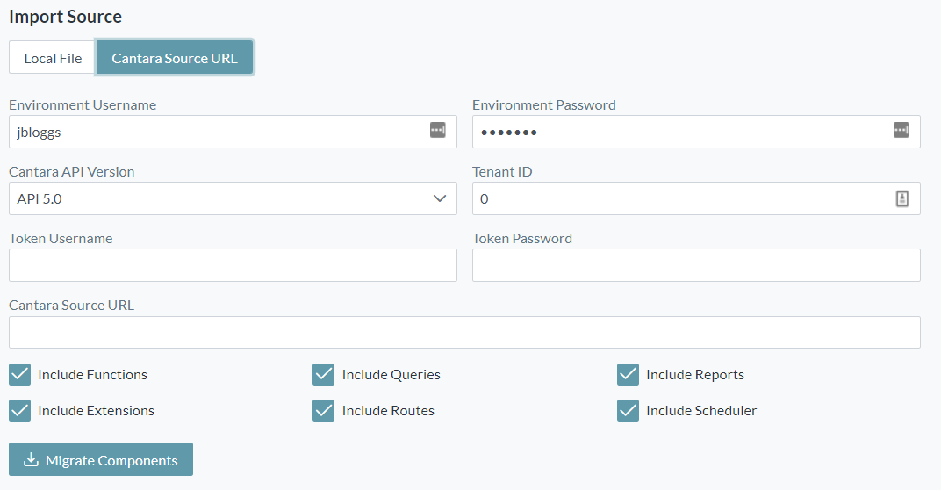Click the Token Username input box

click(x=233, y=265)
